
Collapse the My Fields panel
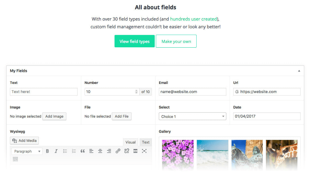coord(299,71)
